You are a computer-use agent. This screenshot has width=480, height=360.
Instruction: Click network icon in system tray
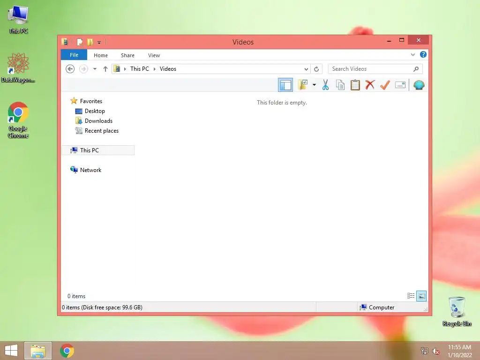point(424,351)
